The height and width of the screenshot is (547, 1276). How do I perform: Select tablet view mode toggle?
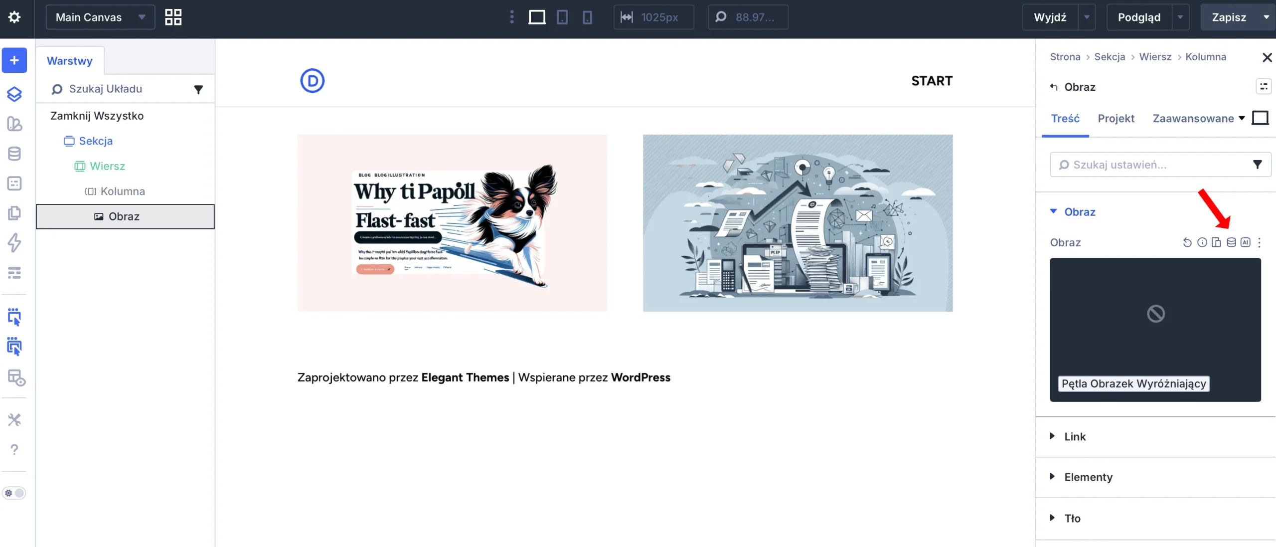pos(562,17)
